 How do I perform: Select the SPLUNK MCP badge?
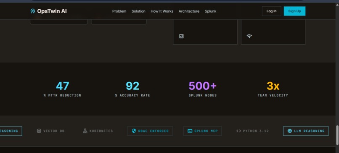pos(202,131)
